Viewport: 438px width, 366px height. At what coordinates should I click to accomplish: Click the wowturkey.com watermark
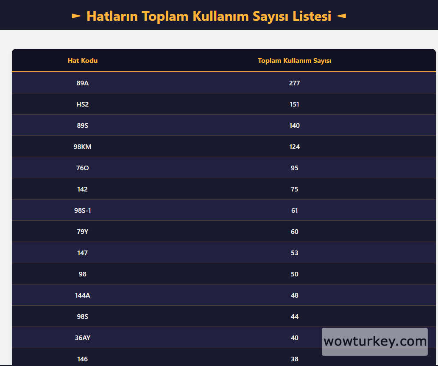click(x=374, y=341)
